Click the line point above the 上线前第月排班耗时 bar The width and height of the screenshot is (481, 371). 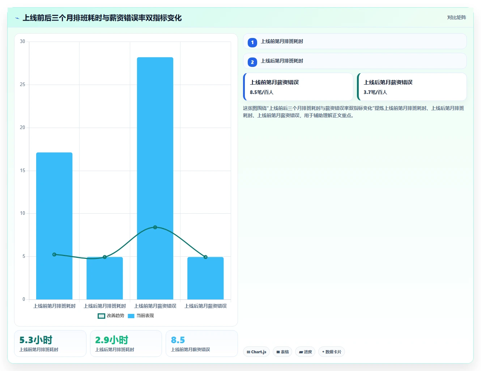pyautogui.click(x=54, y=255)
